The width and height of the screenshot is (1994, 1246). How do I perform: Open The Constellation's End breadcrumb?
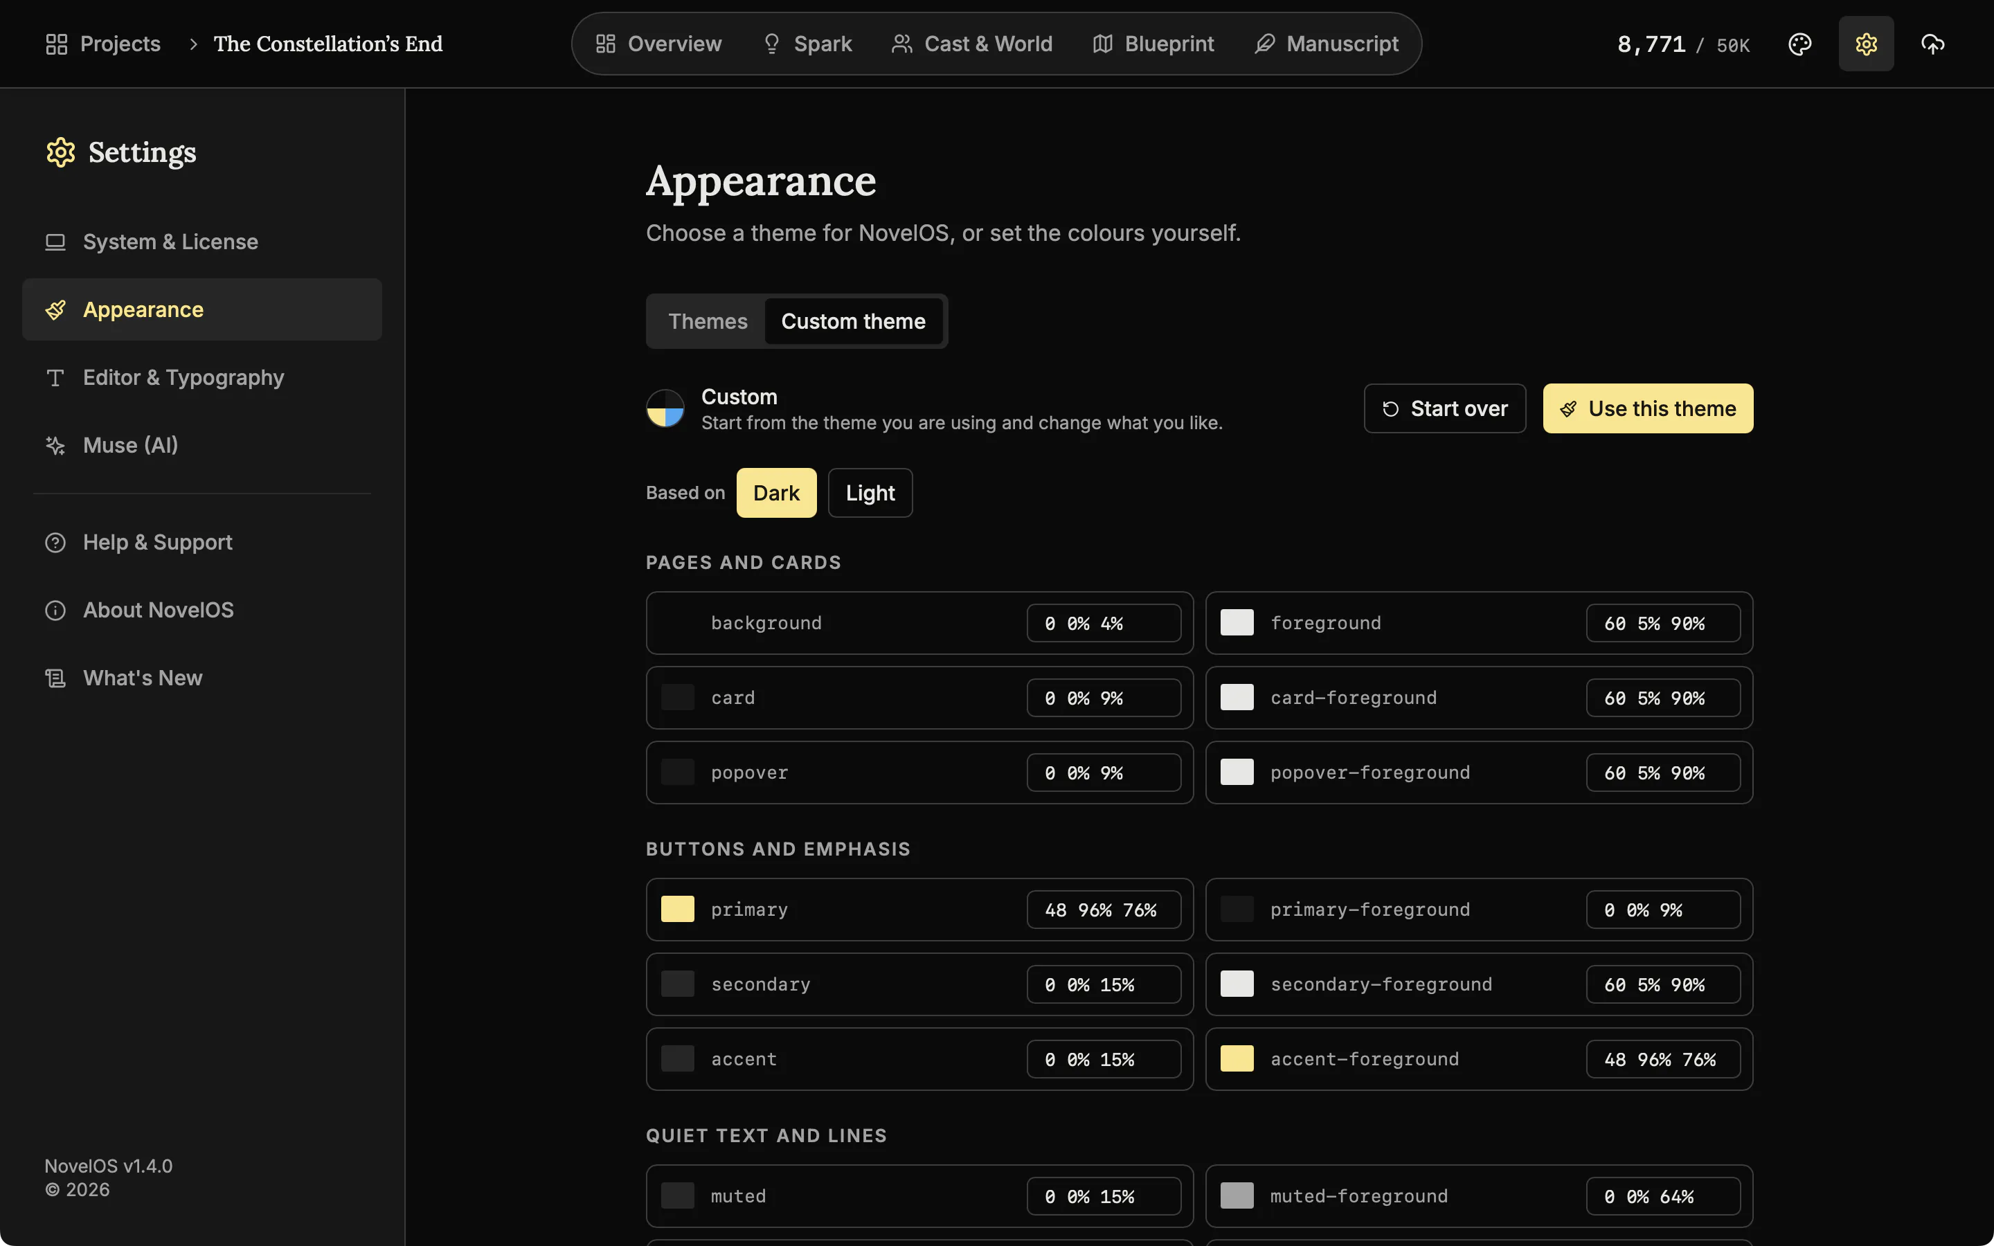point(328,44)
